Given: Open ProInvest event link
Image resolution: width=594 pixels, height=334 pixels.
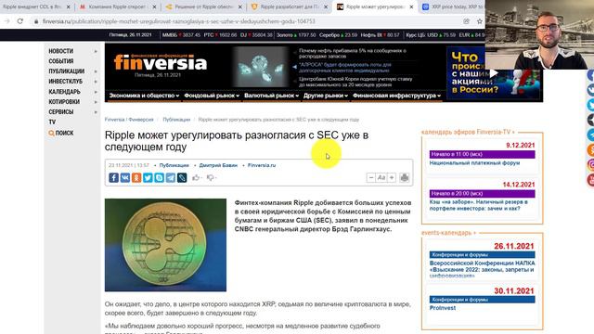Looking at the screenshot, I should coord(443,308).
